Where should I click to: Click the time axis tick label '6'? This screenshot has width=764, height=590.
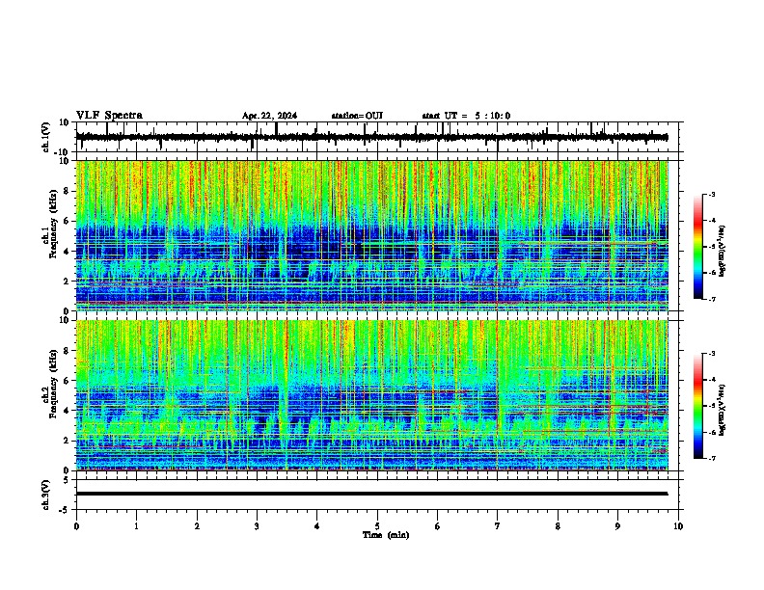tap(438, 526)
